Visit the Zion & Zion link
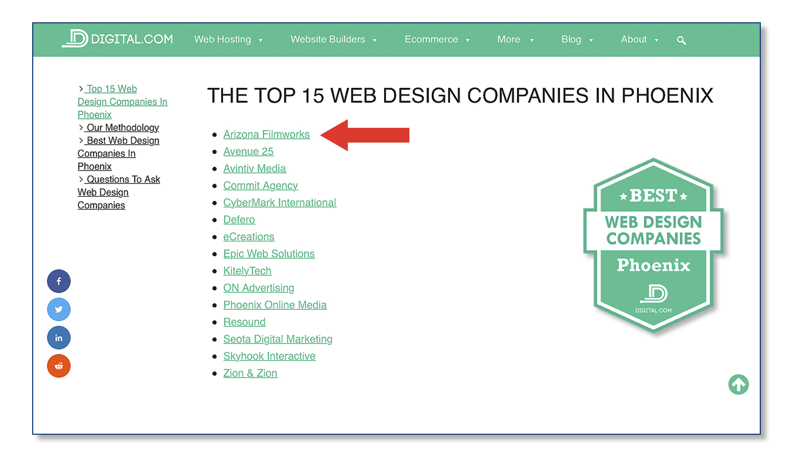The width and height of the screenshot is (793, 461). coord(250,373)
